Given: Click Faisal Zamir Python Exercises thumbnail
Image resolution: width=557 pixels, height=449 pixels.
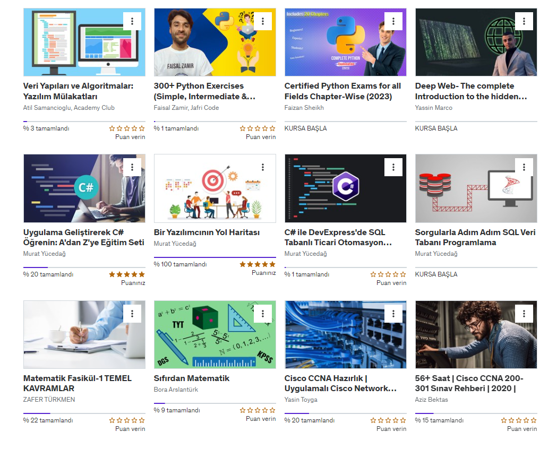Looking at the screenshot, I should 215,42.
